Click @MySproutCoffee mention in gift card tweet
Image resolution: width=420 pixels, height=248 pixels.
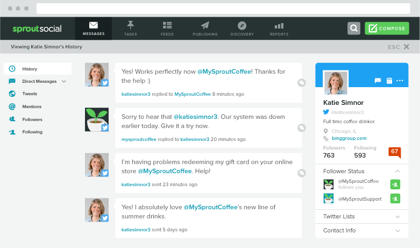[165, 171]
